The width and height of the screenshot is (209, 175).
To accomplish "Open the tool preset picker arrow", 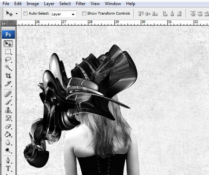I will point(17,13).
